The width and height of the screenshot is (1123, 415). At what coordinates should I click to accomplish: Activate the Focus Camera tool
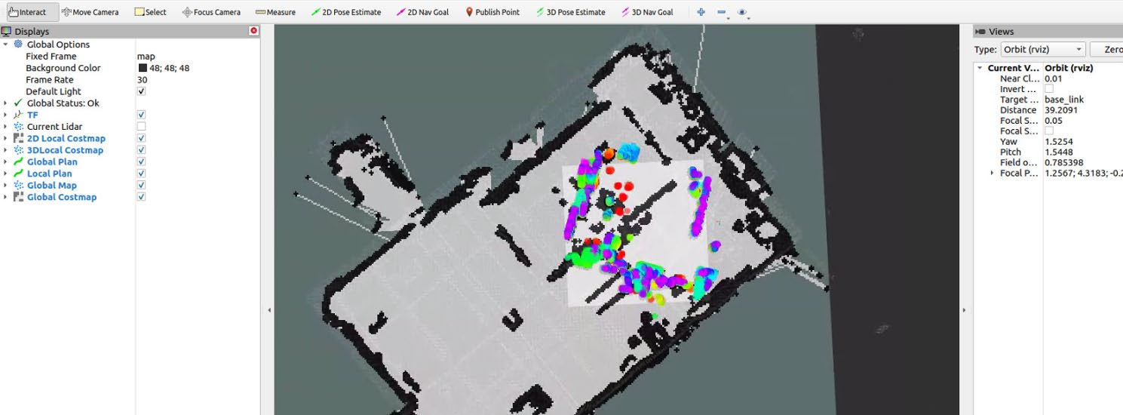click(x=212, y=12)
